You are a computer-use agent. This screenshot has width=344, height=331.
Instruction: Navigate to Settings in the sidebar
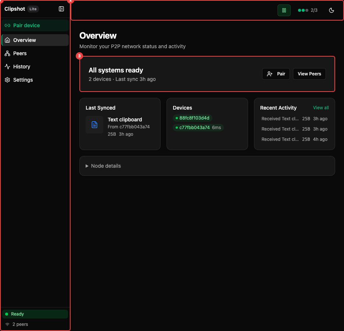[23, 80]
